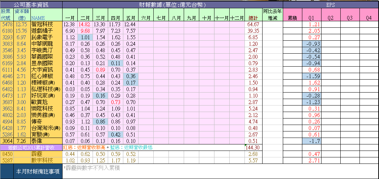Screen dimensions: 379x179
Task: Click the red 0.89 March cell
Action: tap(101, 70)
